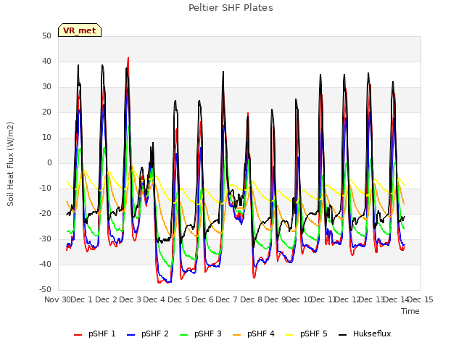The height and width of the screenshot is (348, 464).
Task: Click the Dec 1 x-axis tick label
Action: click(x=82, y=299)
